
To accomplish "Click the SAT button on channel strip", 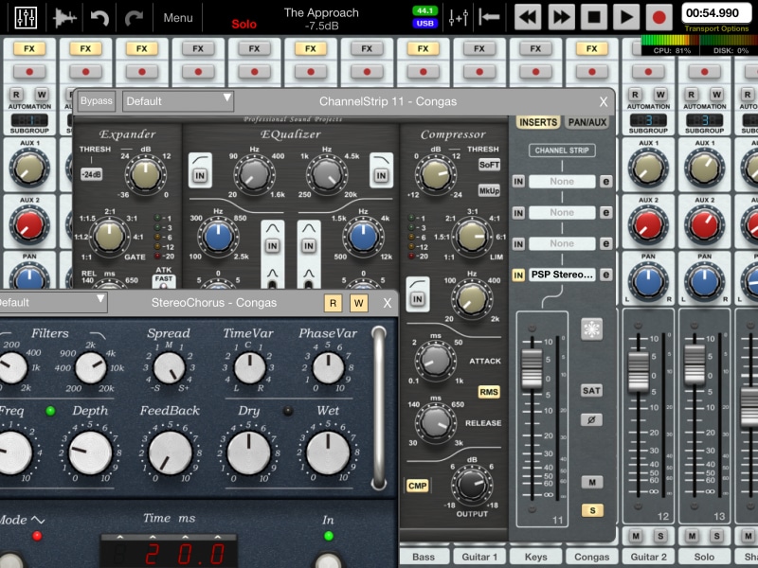I will pos(591,390).
